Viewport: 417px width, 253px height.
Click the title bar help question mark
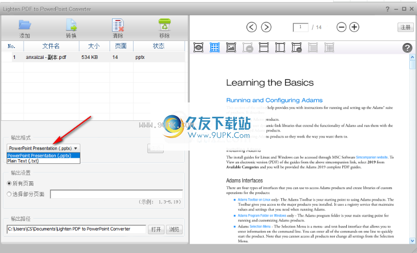point(387,9)
